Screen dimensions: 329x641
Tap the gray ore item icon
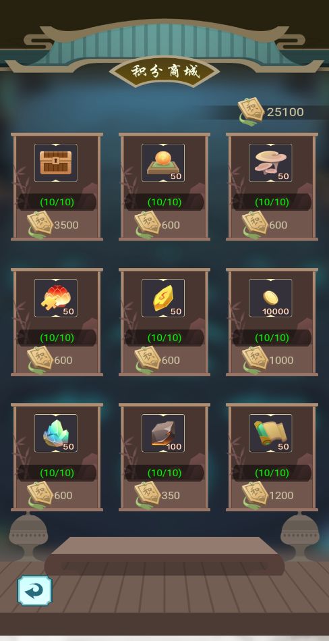click(163, 434)
